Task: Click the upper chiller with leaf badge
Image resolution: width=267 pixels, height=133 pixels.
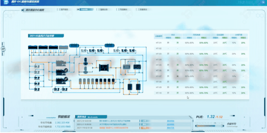Action: coord(62,71)
